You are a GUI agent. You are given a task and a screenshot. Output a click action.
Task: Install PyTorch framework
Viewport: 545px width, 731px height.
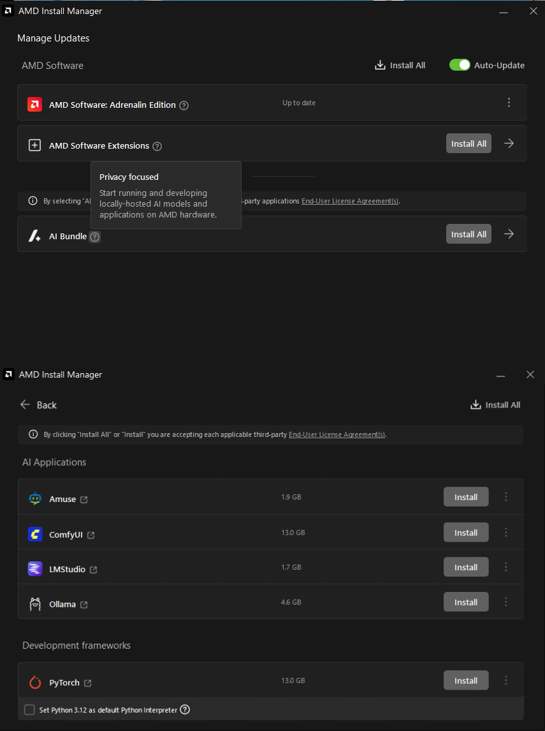point(466,680)
